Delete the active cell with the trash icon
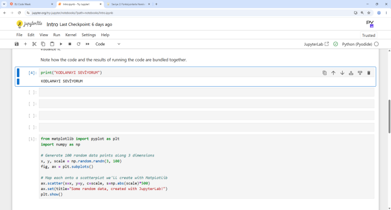The height and width of the screenshot is (210, 391). coord(369,73)
